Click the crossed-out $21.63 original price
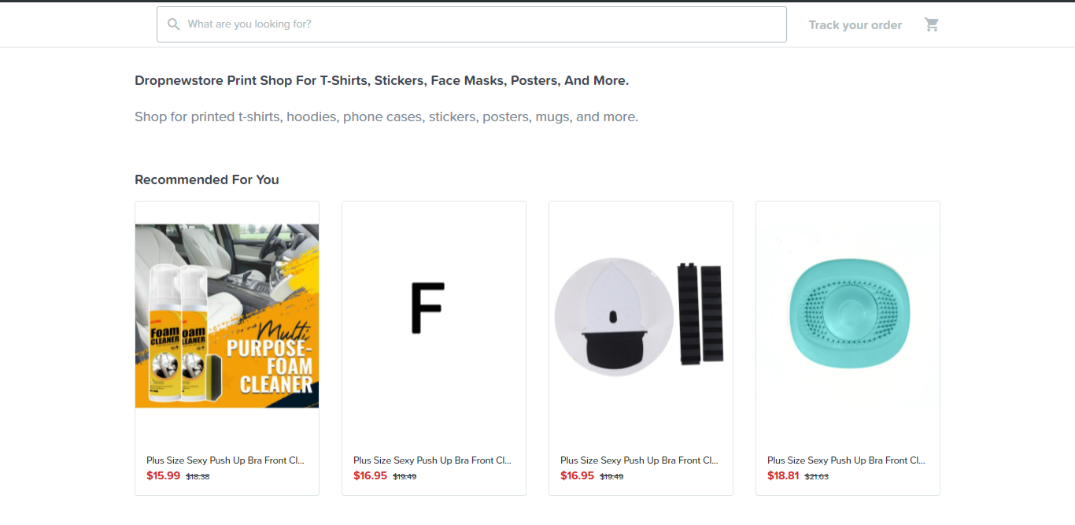Screen dimensions: 1075x525 pos(816,476)
